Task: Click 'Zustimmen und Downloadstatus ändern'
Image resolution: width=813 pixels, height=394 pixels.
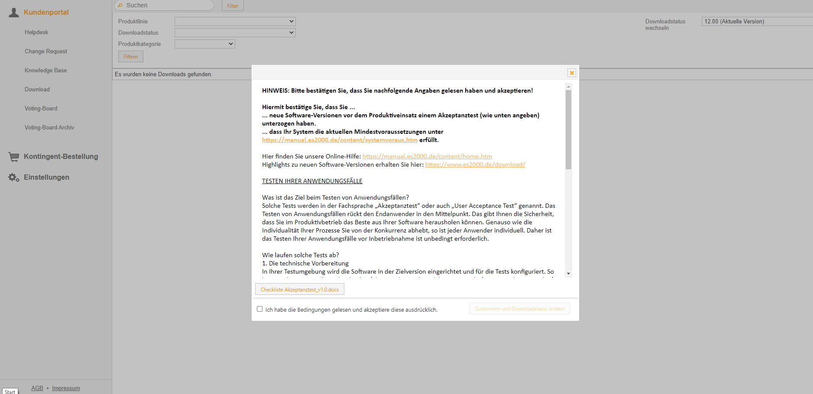Action: tap(520, 309)
